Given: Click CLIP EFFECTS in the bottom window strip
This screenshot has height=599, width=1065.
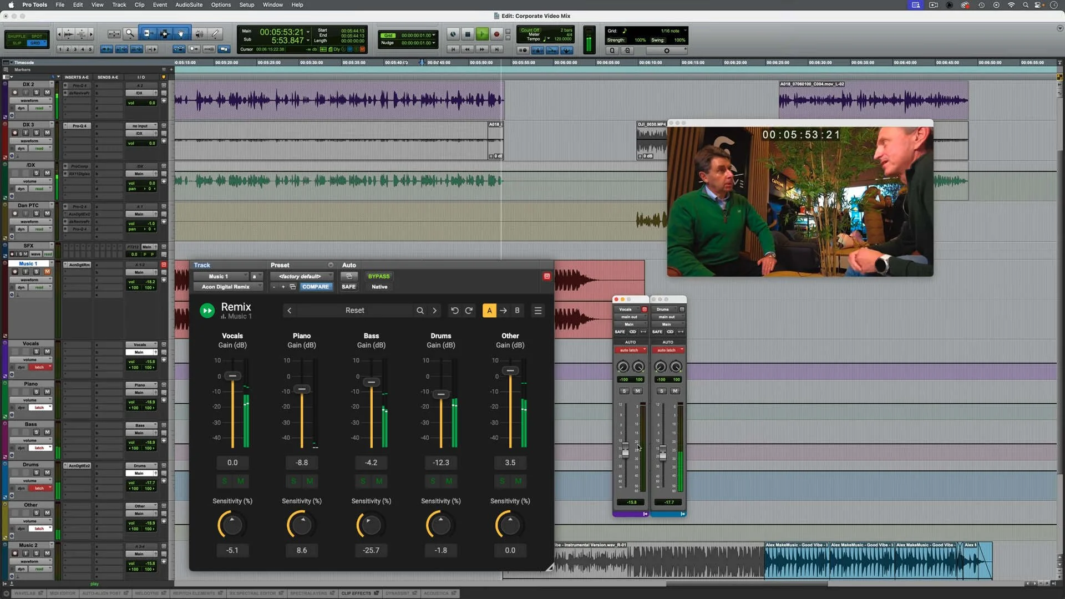Looking at the screenshot, I should tap(357, 593).
